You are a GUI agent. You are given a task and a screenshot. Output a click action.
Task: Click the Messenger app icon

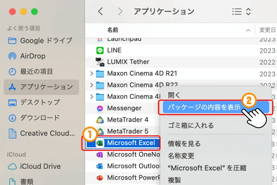tap(100, 108)
